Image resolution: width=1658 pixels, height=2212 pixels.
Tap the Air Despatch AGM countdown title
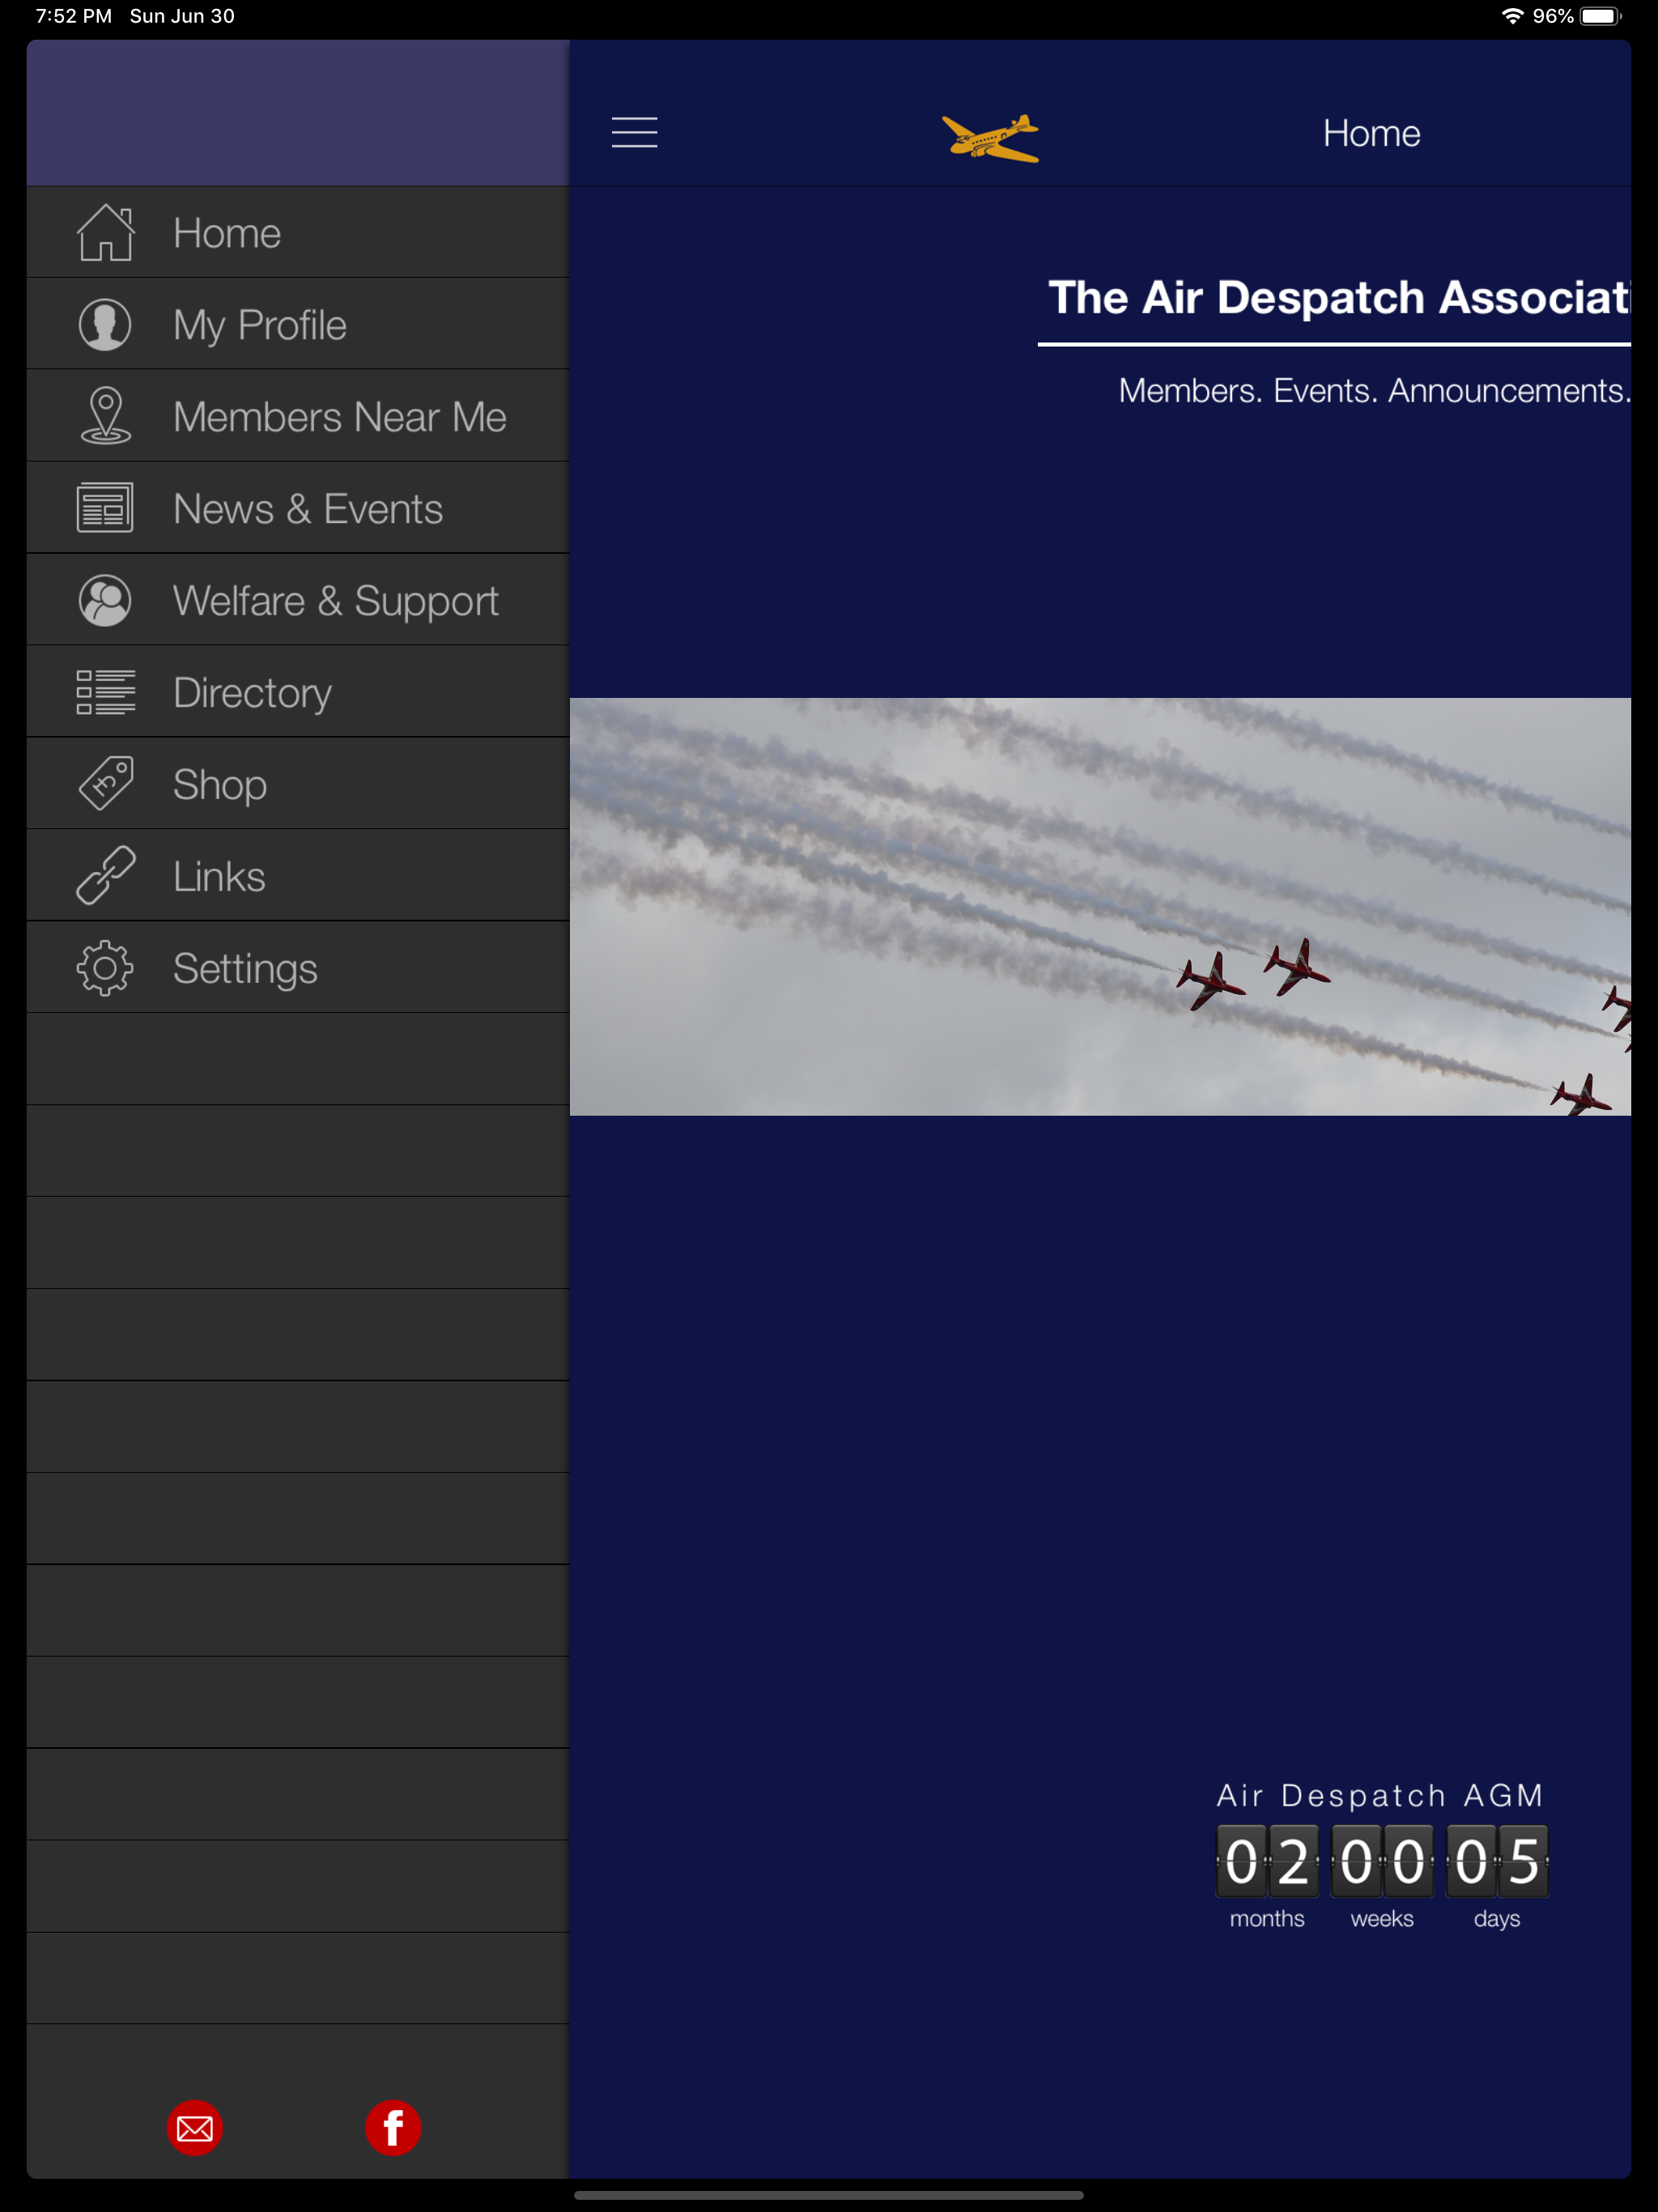click(x=1380, y=1795)
